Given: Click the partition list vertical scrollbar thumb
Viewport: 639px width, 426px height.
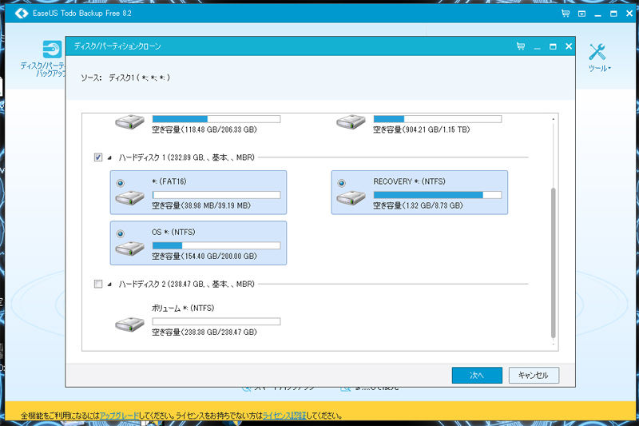Looking at the screenshot, I should point(553,263).
